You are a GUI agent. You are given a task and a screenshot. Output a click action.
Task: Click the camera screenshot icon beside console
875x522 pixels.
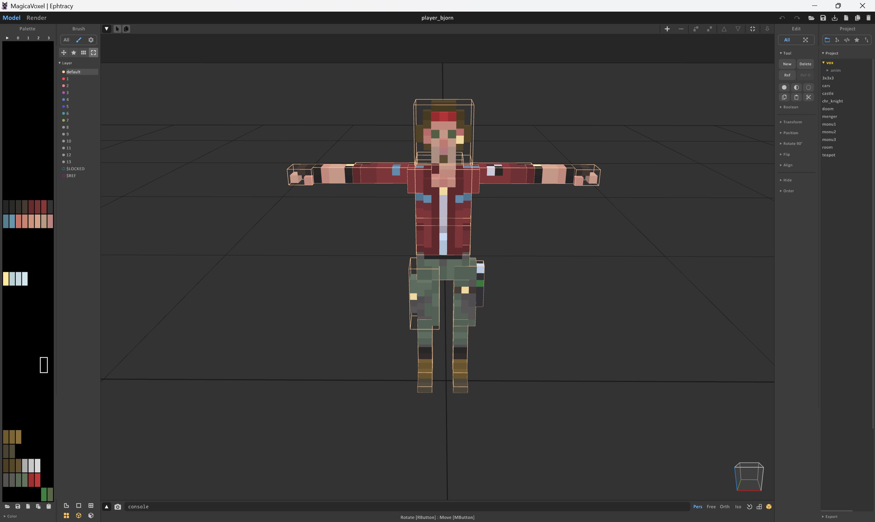click(118, 507)
